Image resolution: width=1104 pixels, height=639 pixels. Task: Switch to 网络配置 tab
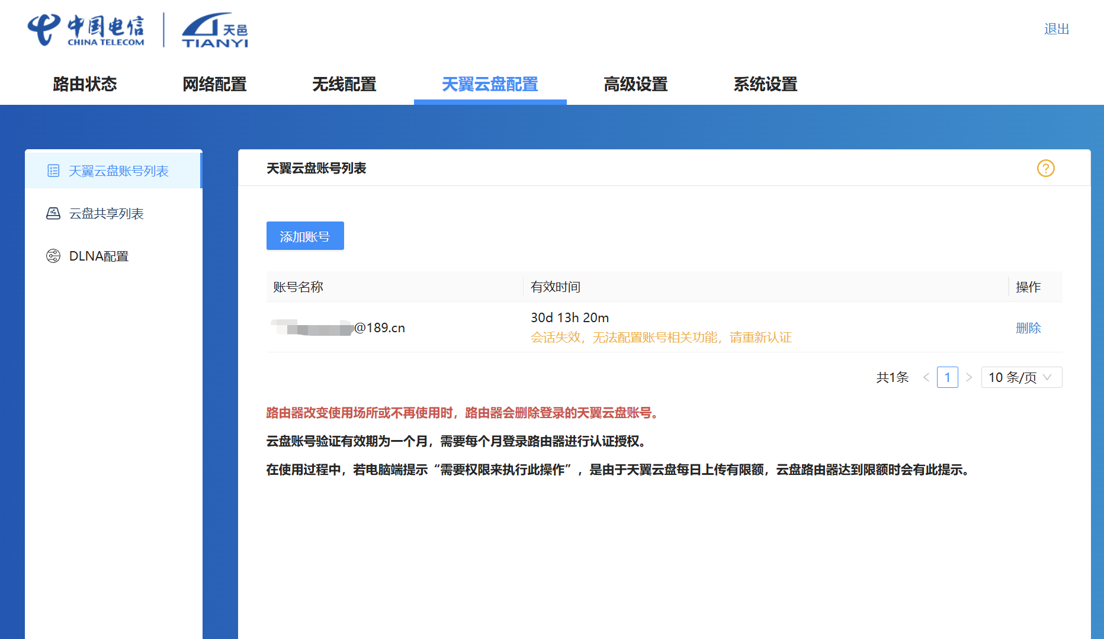[214, 84]
